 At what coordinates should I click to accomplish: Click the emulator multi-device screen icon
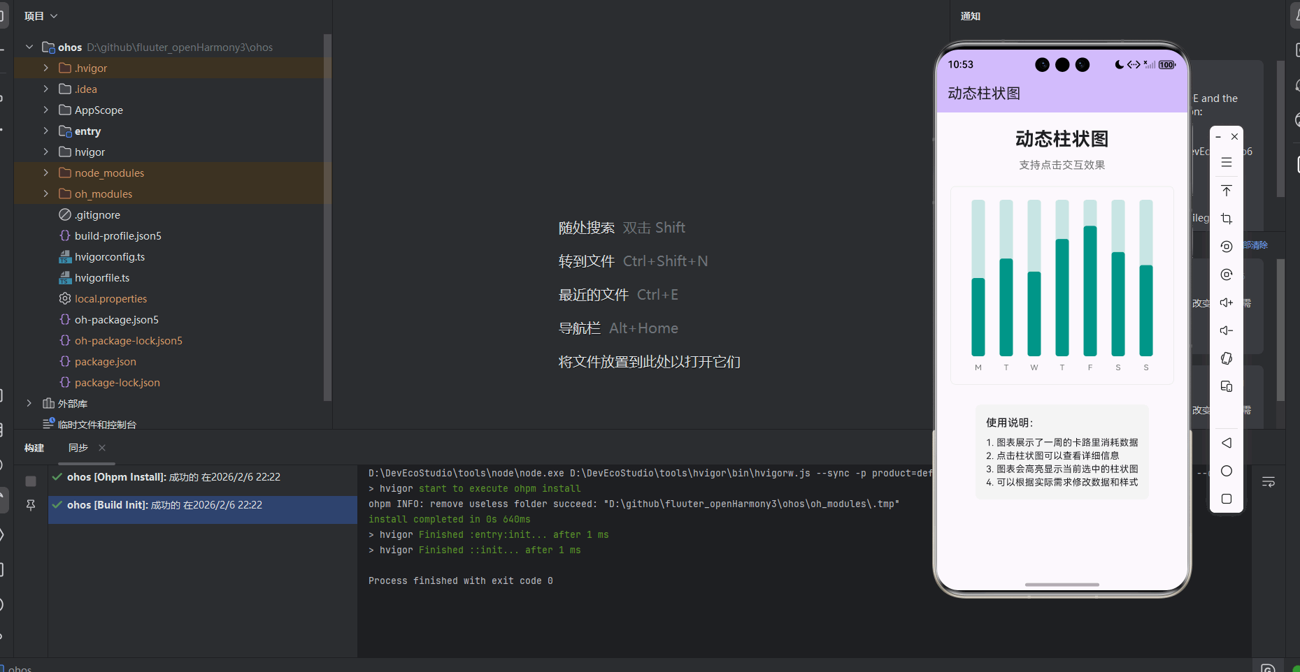(x=1227, y=386)
